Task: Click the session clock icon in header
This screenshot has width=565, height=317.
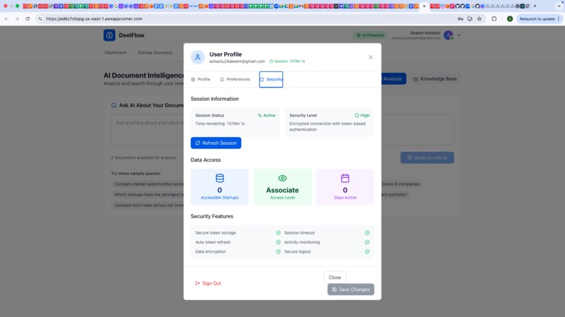Action: [x=271, y=62]
